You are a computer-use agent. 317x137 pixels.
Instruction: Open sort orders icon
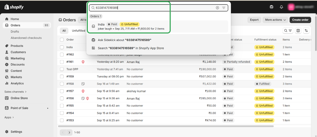click(x=306, y=31)
